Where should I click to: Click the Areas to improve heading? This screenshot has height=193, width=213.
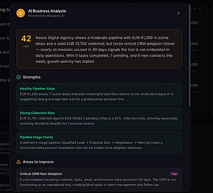pyautogui.click(x=38, y=162)
